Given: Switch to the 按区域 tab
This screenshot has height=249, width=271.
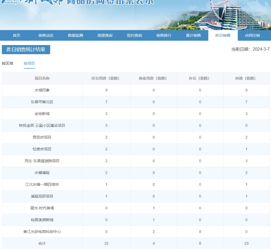Looking at the screenshot, I should 7,63.
